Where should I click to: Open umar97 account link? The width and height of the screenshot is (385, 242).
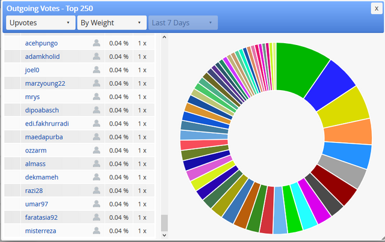coord(37,204)
